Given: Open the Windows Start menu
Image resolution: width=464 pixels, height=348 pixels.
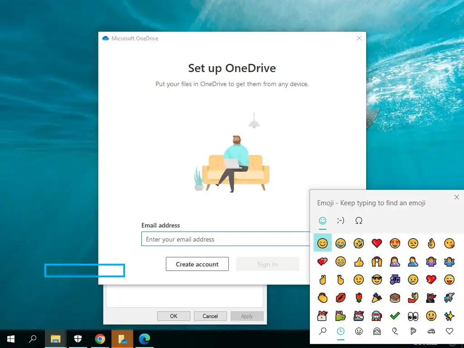Looking at the screenshot, I should coord(11,339).
